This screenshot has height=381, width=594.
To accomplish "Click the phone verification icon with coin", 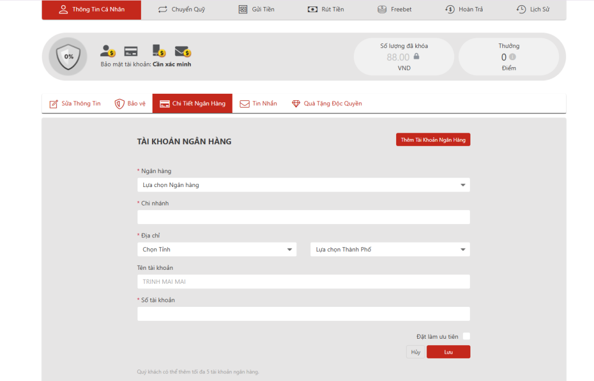I will point(159,50).
